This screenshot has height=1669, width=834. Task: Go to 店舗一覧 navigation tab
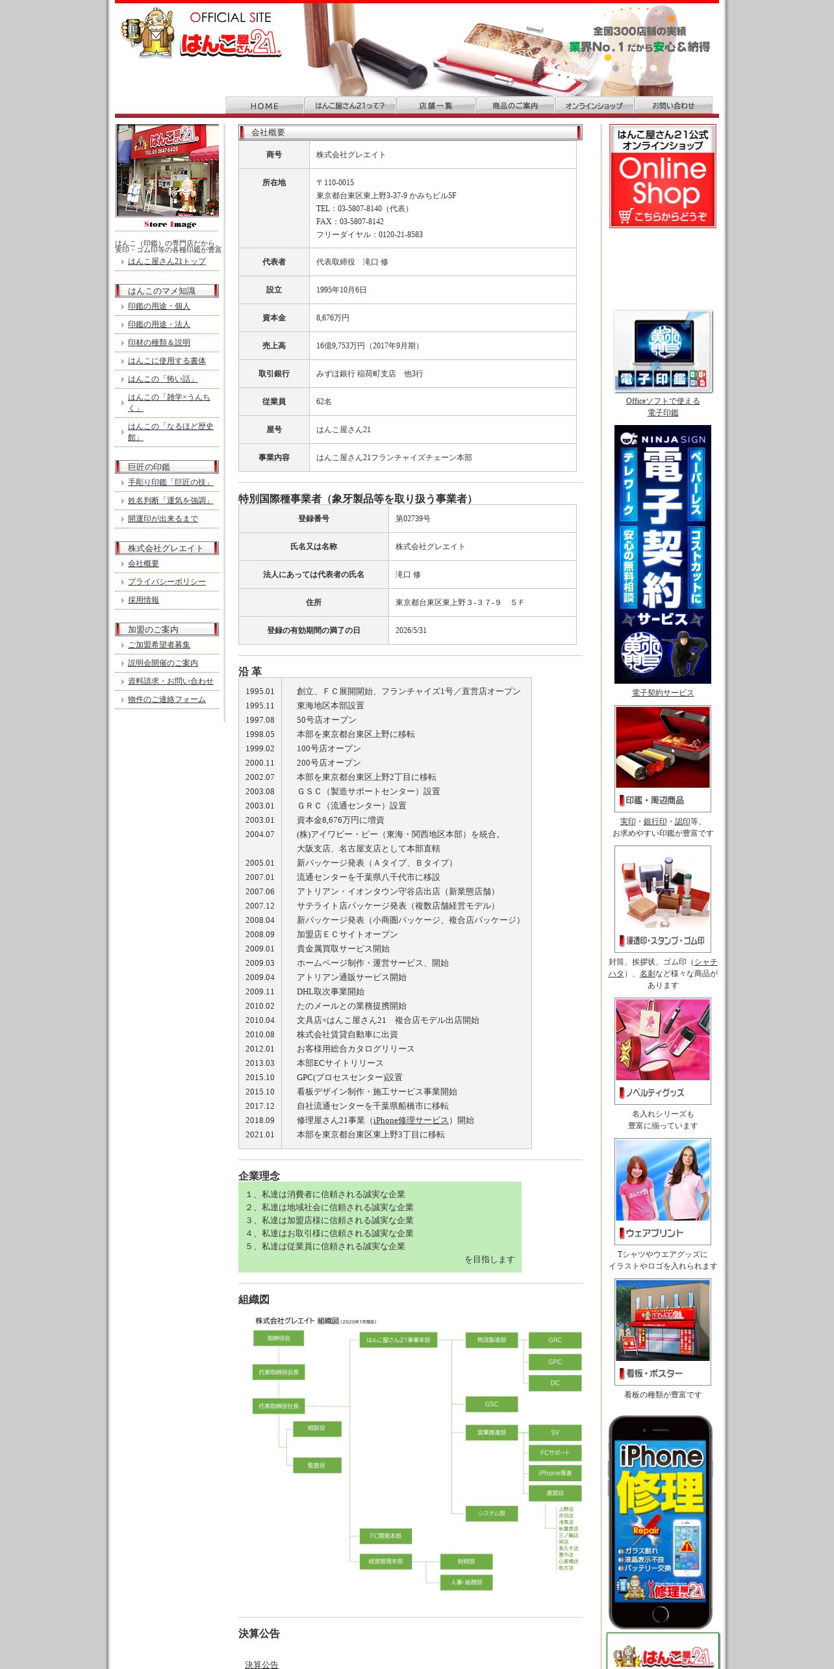(436, 105)
